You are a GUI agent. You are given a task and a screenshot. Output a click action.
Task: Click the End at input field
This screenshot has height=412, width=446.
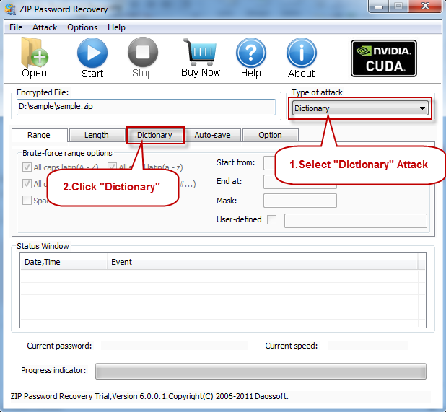coord(300,182)
